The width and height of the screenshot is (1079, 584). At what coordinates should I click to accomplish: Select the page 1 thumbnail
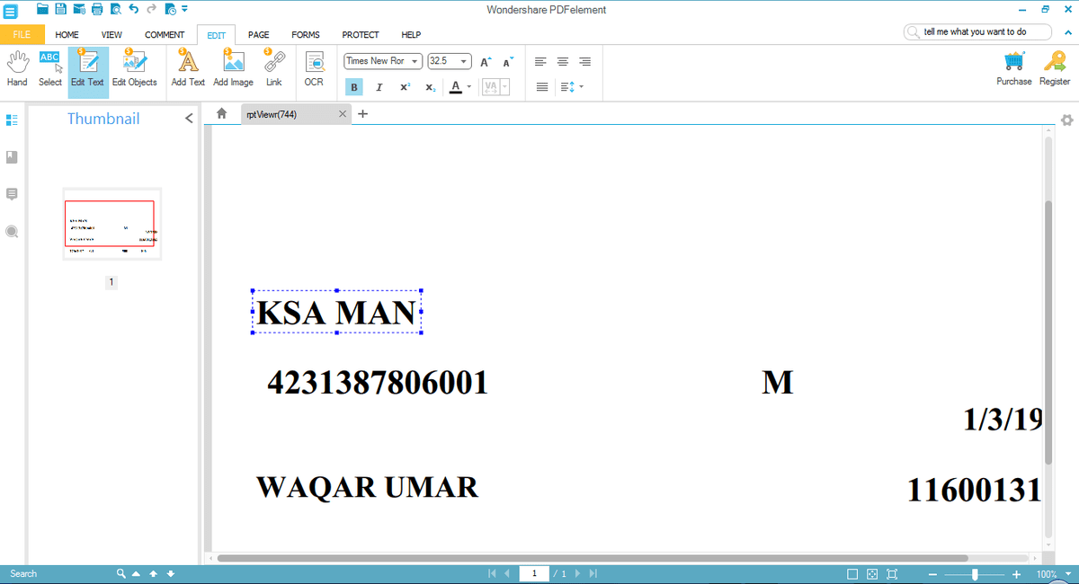(x=111, y=224)
